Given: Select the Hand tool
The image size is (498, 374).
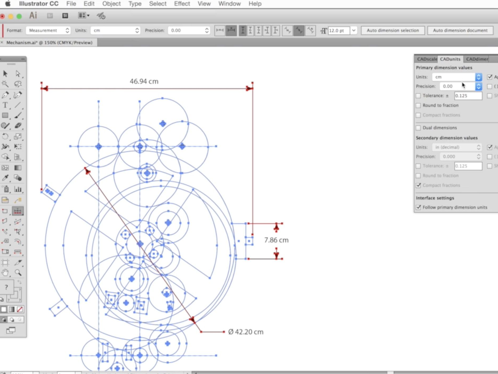Looking at the screenshot, I should pos(5,272).
